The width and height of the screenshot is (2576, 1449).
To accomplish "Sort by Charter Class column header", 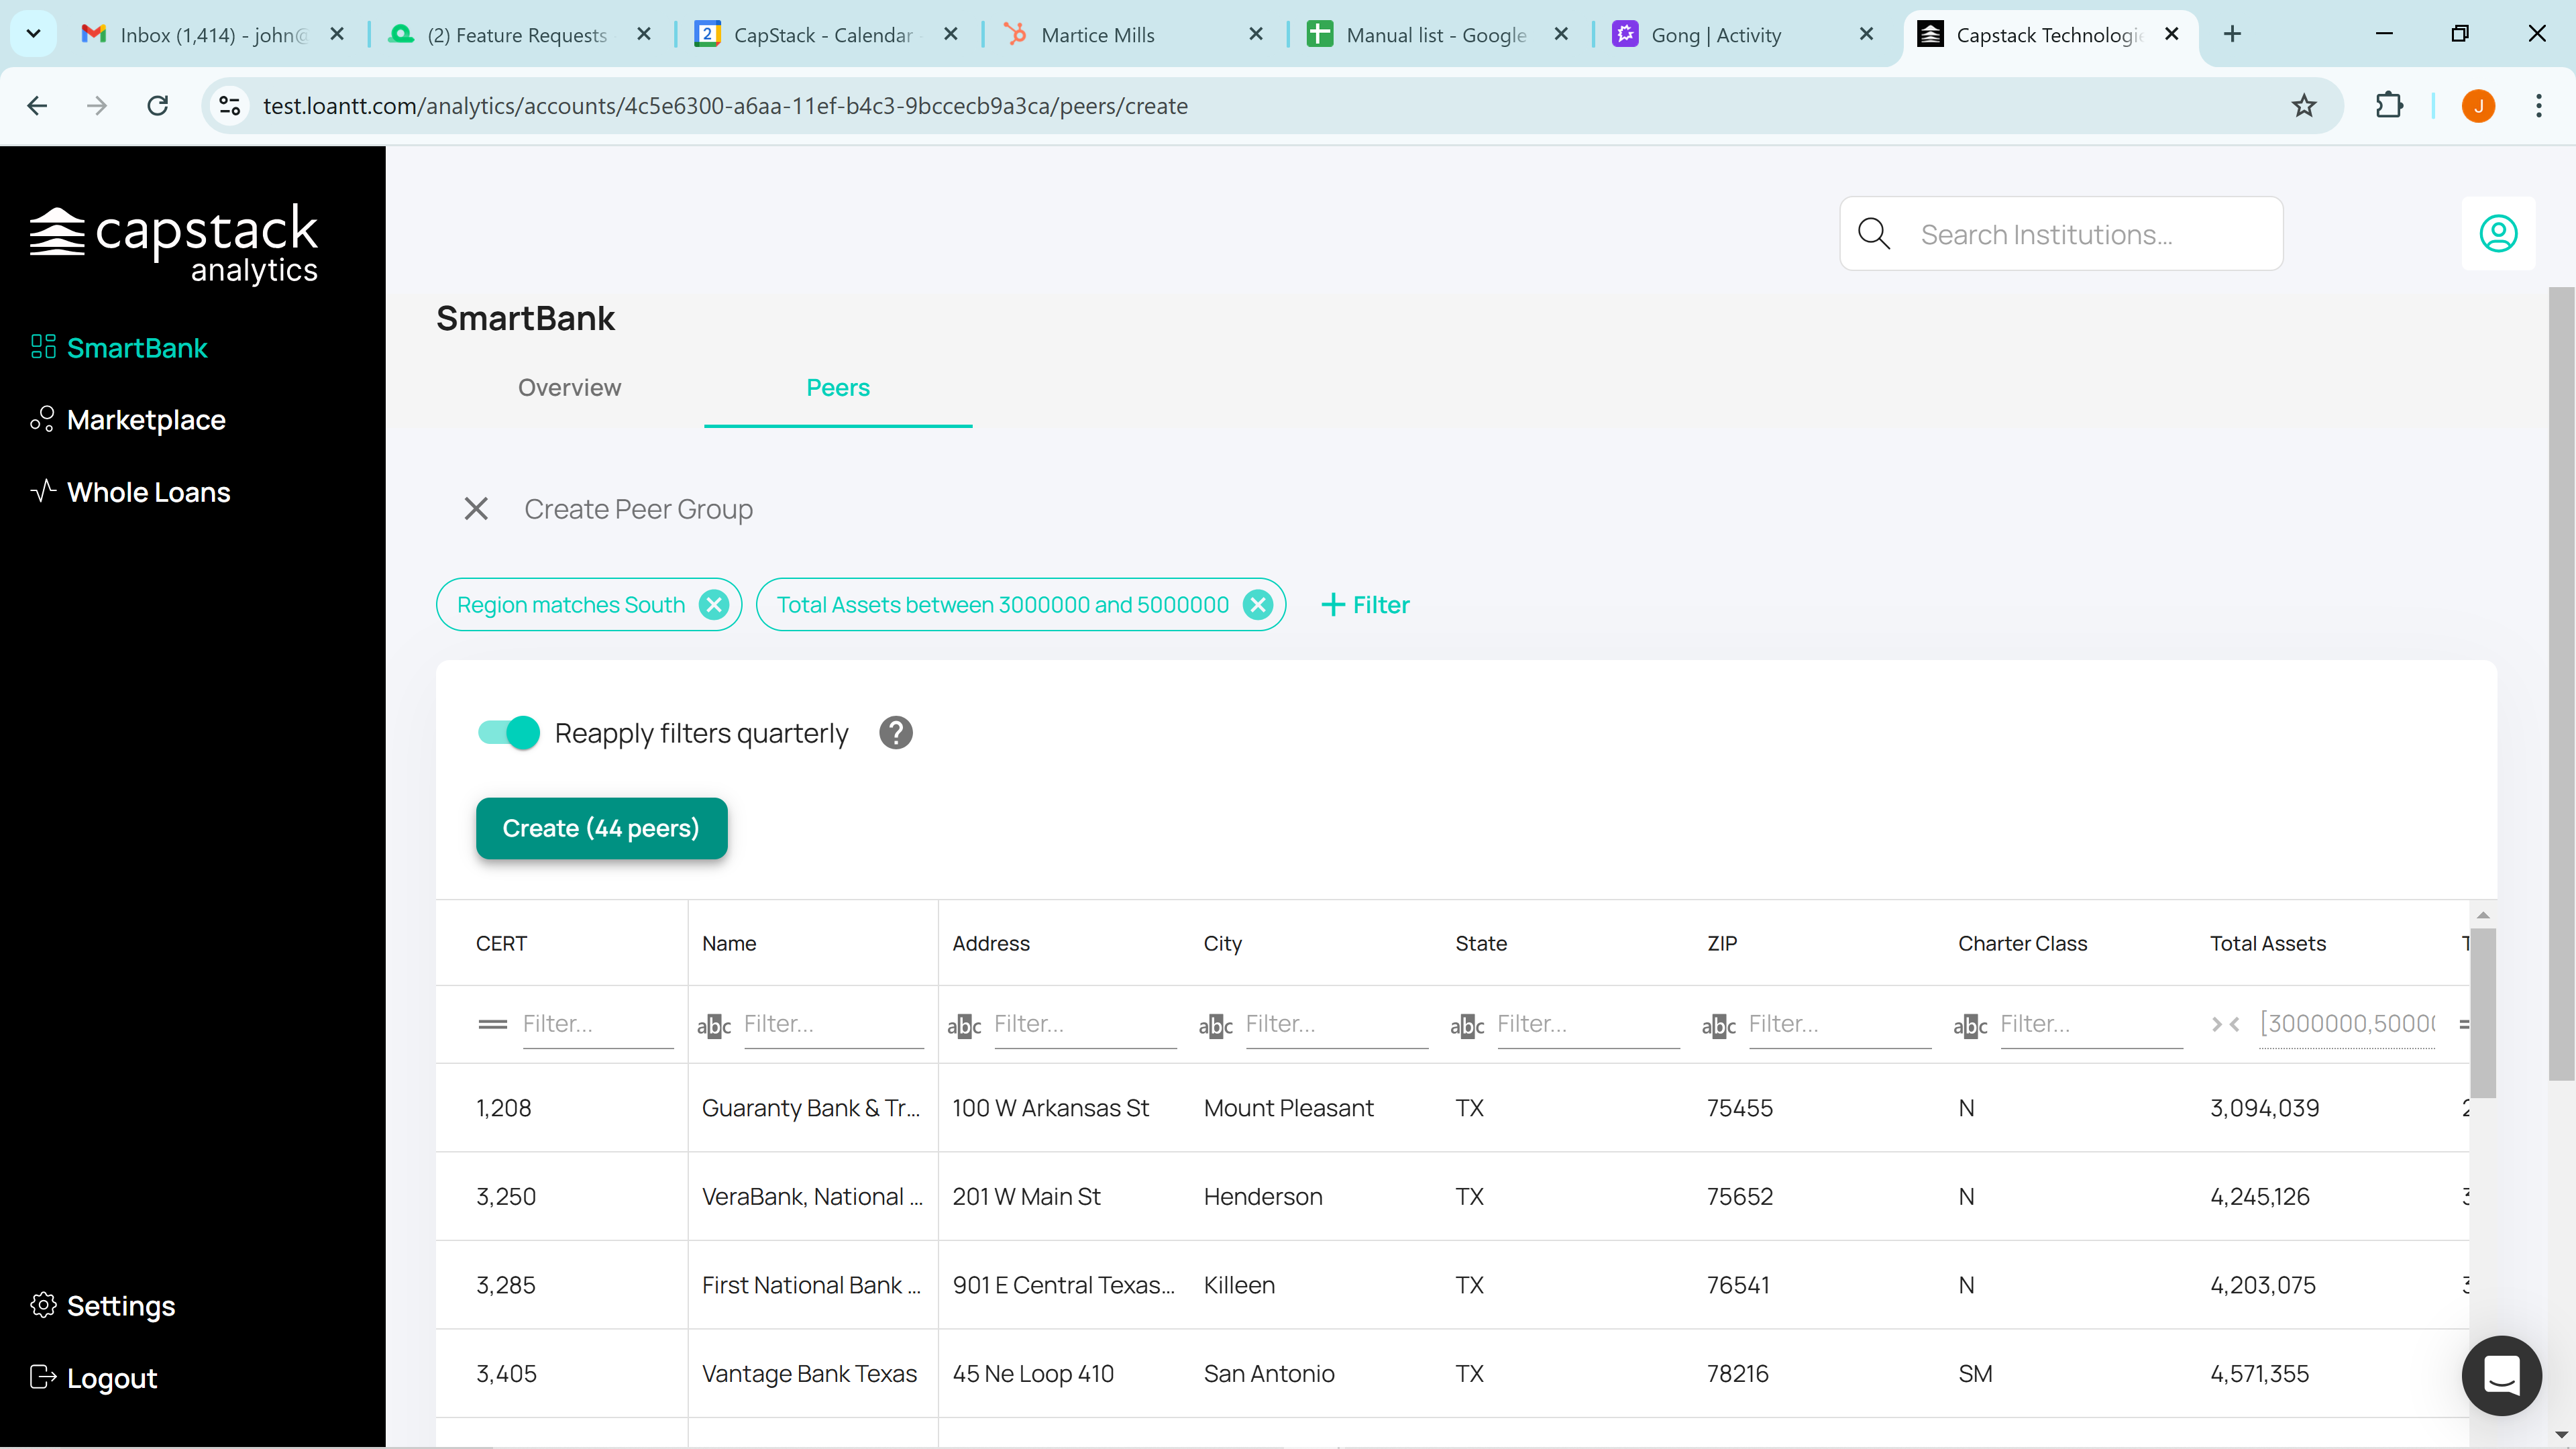I will (2022, 943).
